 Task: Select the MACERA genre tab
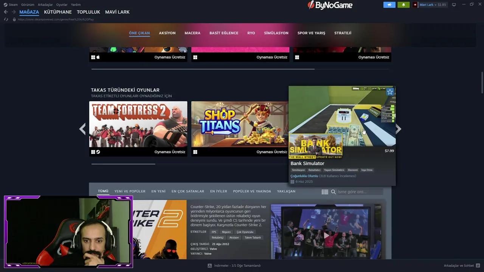192,33
